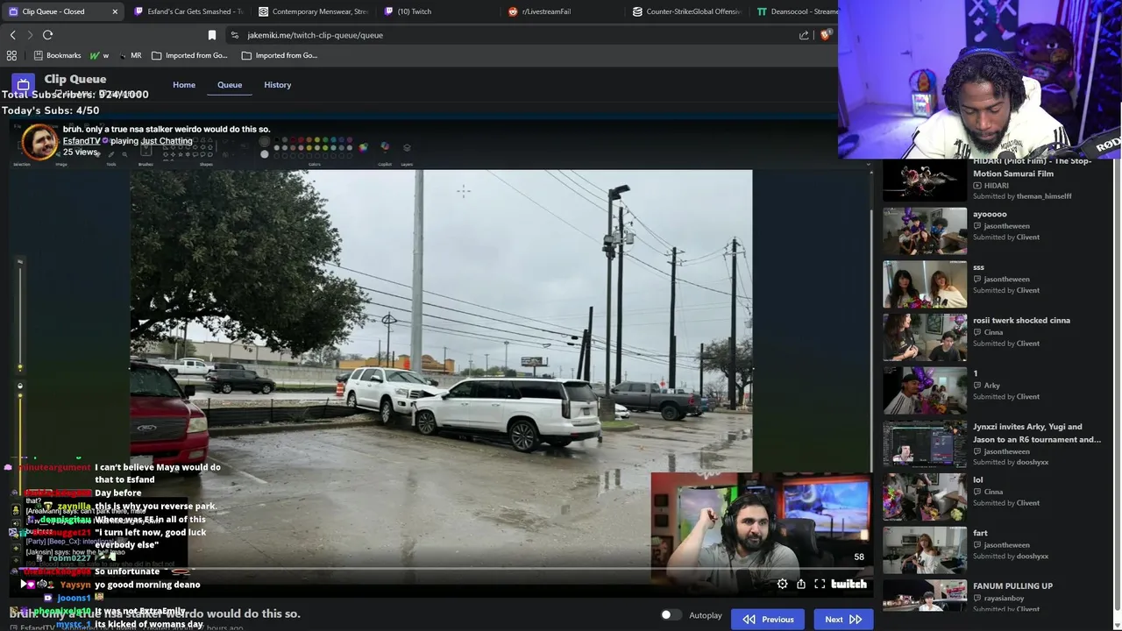Click 'Submitted by theman_himselff' text
This screenshot has height=631, width=1122.
click(1022, 196)
